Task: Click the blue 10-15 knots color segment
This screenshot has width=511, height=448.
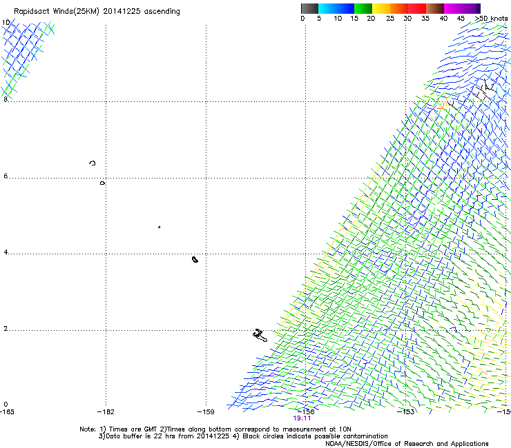Action: pos(345,8)
